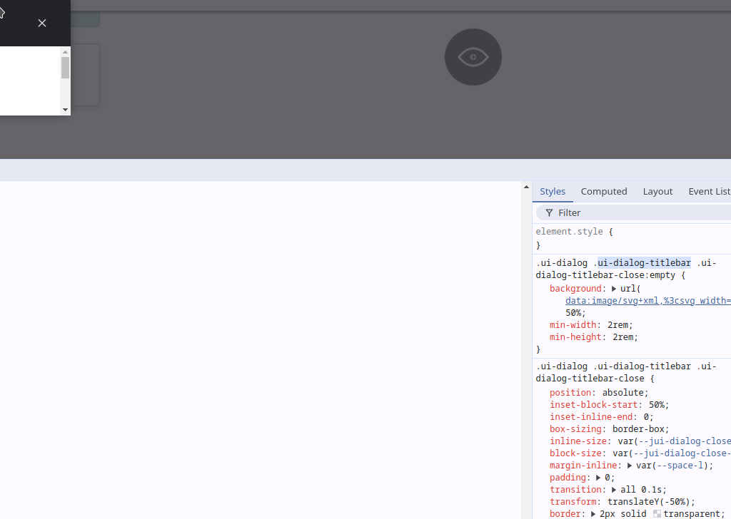Image resolution: width=731 pixels, height=519 pixels.
Task: Click the up arrow of the dialog scrollbar
Action: (65, 51)
